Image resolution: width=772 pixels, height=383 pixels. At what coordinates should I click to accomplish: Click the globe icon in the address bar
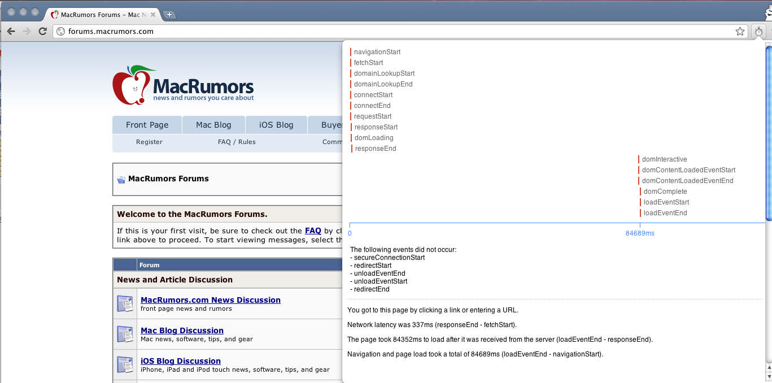61,32
